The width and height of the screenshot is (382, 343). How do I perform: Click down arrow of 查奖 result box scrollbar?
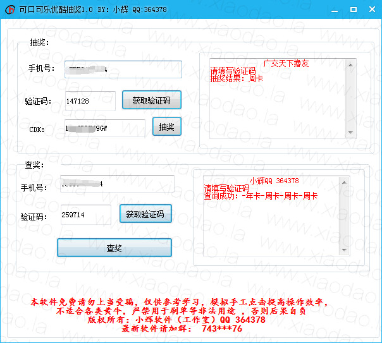point(344,250)
